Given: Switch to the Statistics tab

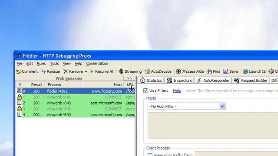Looking at the screenshot, I should pos(151,81).
